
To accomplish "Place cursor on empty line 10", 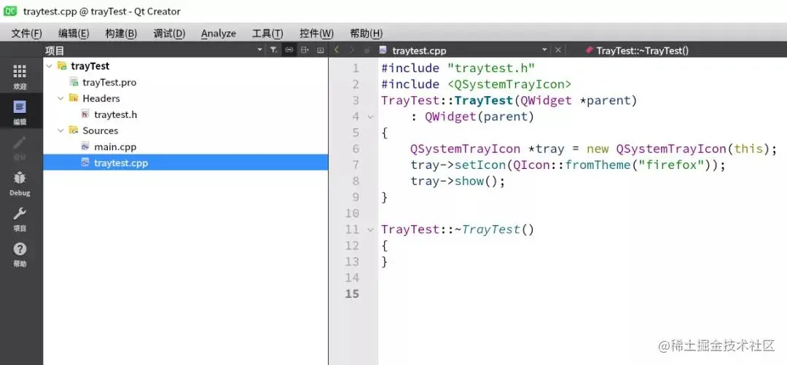I will tap(582, 213).
